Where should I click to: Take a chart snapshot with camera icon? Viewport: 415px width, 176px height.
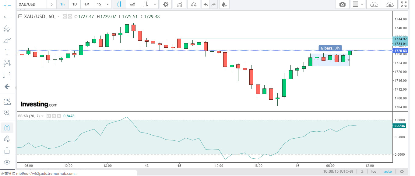click(343, 4)
